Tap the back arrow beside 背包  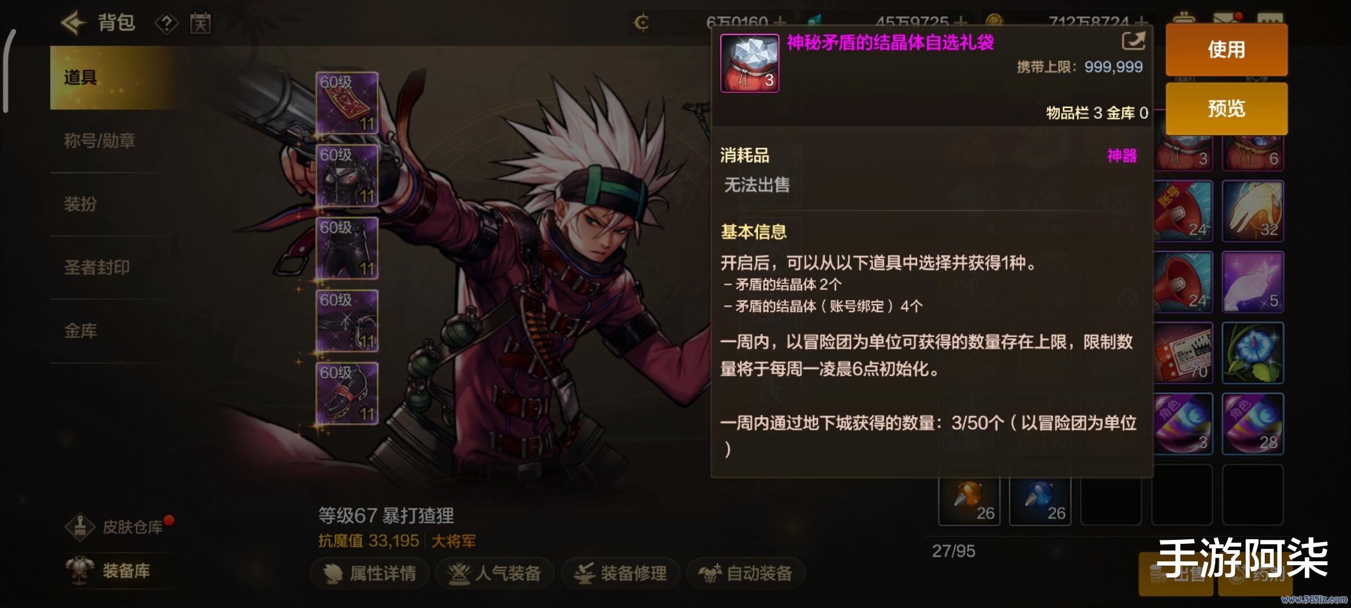(74, 23)
